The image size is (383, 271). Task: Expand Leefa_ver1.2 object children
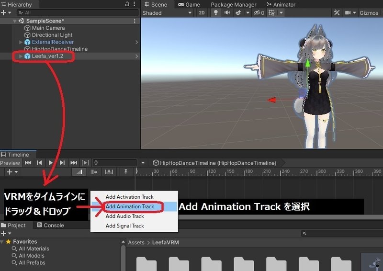[21, 56]
